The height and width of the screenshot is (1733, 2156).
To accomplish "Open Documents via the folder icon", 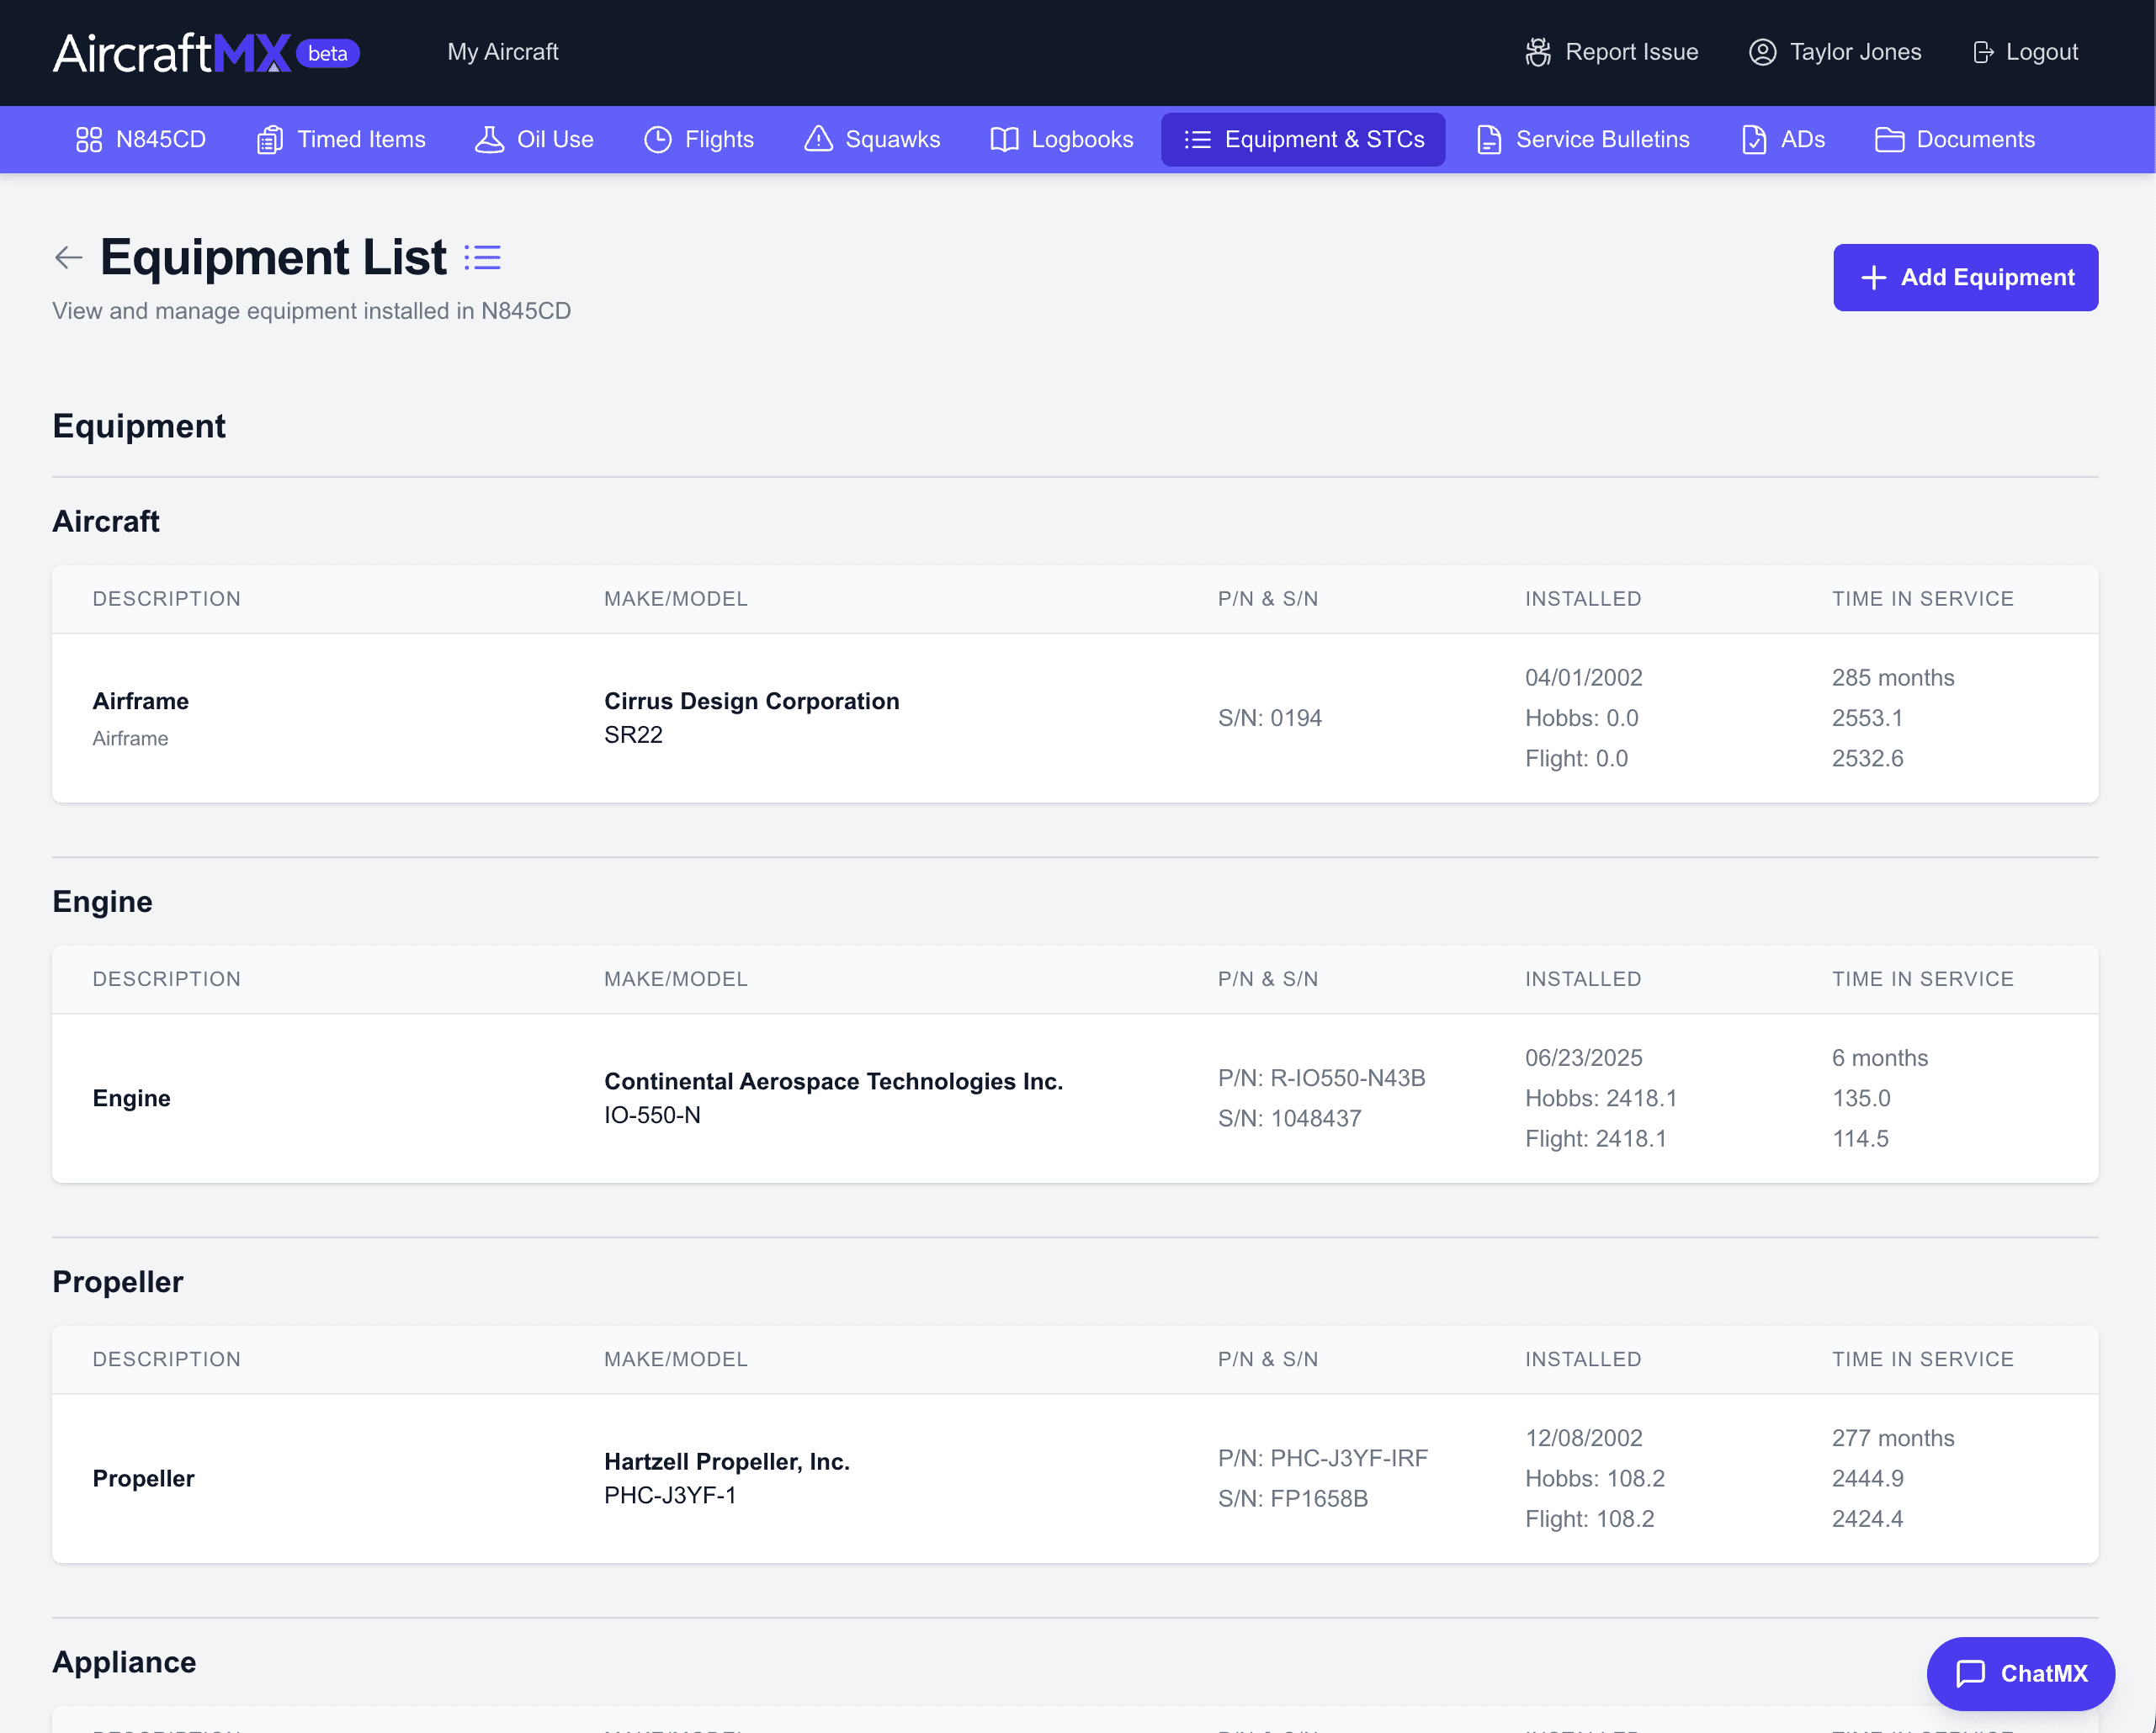I will [1890, 140].
